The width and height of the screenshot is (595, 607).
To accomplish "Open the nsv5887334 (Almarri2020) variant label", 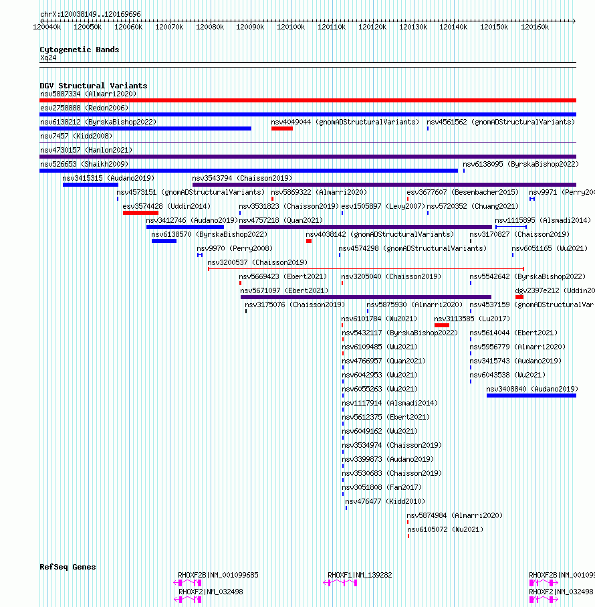I will [88, 94].
